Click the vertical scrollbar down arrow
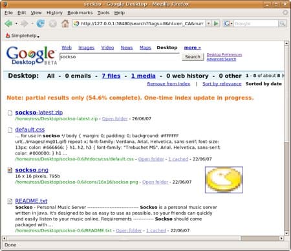291x251 pixels. [x=286, y=234]
